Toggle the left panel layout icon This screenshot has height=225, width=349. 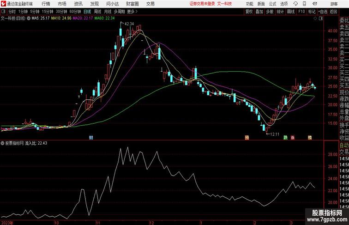pos(3,12)
